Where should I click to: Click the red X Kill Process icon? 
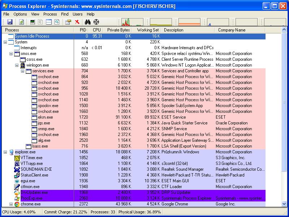click(x=77, y=22)
